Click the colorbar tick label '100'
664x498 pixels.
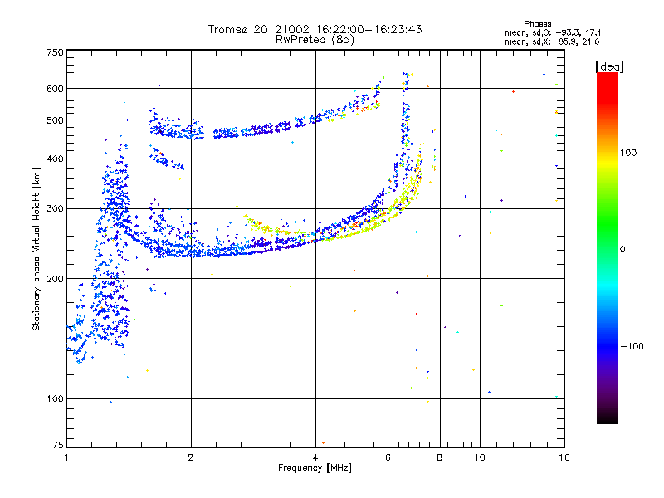click(x=628, y=153)
